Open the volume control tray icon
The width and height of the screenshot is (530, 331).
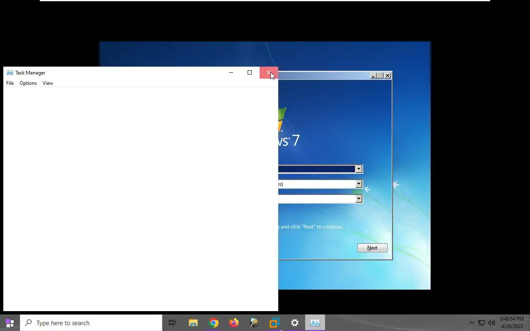tap(491, 323)
